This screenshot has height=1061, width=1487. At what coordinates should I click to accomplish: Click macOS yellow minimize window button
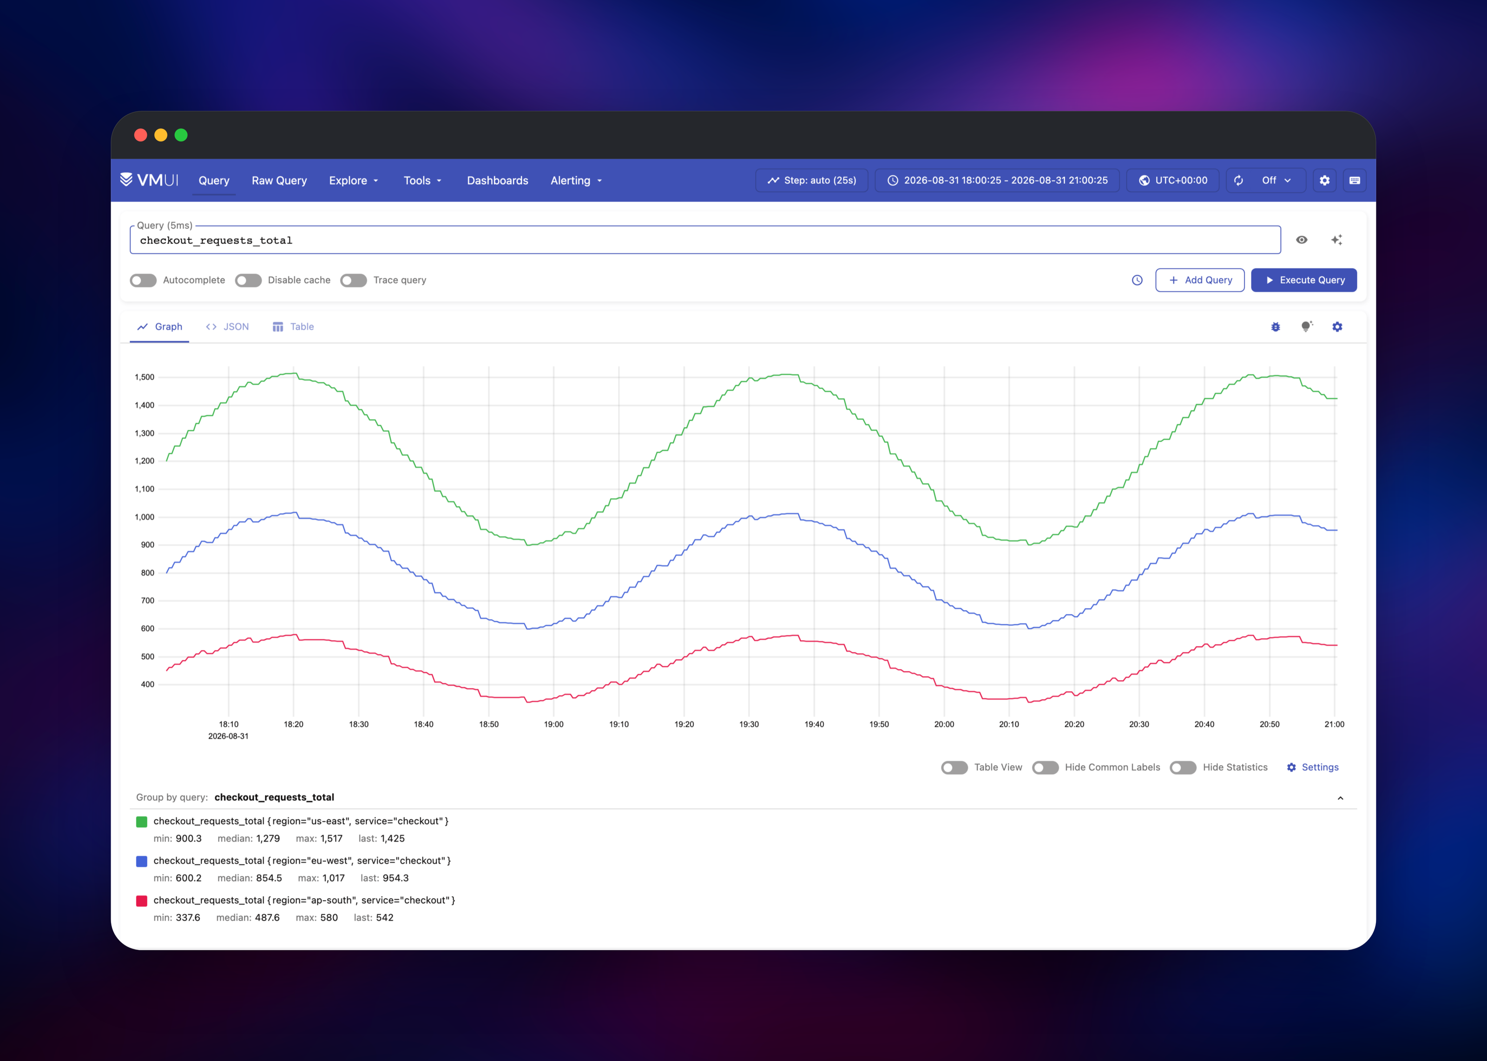point(161,135)
